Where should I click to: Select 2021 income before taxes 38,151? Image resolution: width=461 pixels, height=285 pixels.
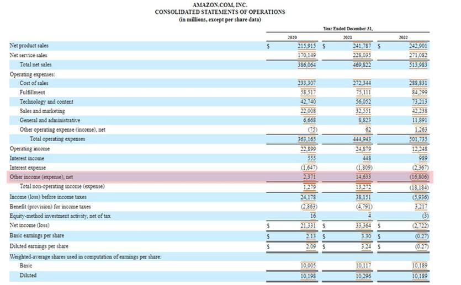click(363, 197)
